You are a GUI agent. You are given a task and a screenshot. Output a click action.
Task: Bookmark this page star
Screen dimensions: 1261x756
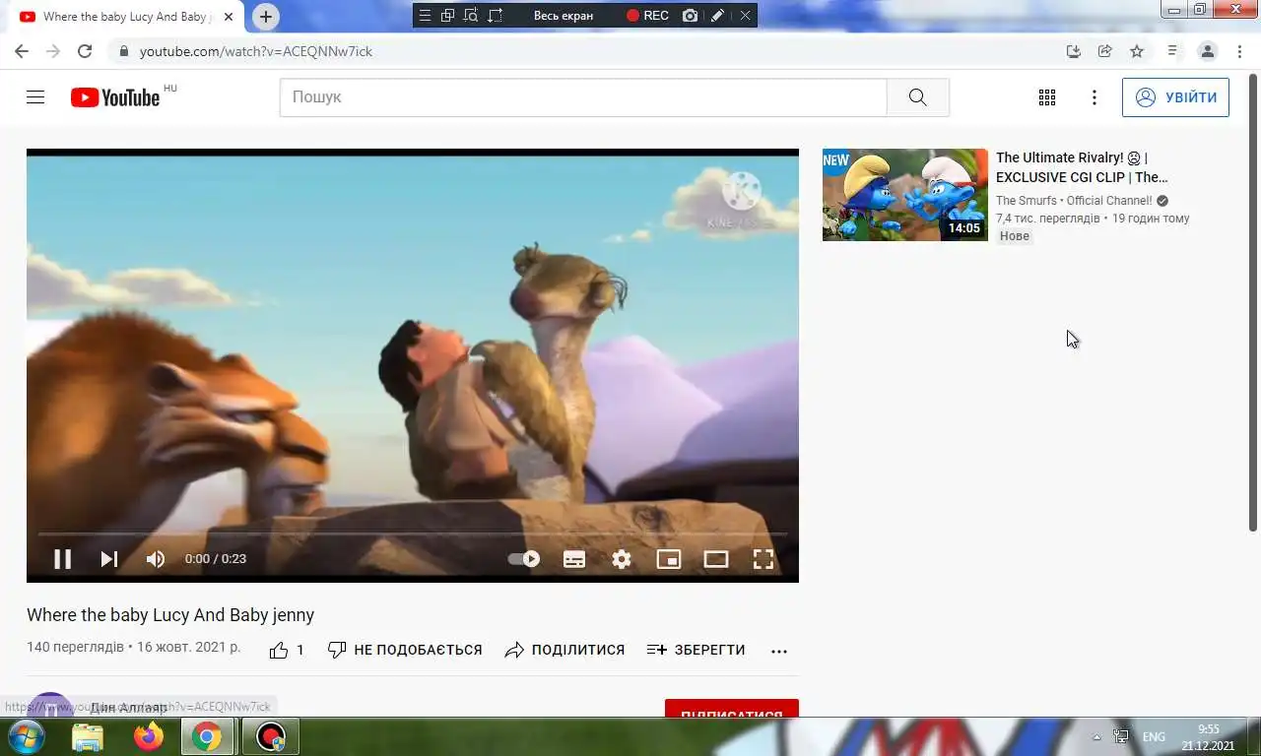pos(1137,51)
